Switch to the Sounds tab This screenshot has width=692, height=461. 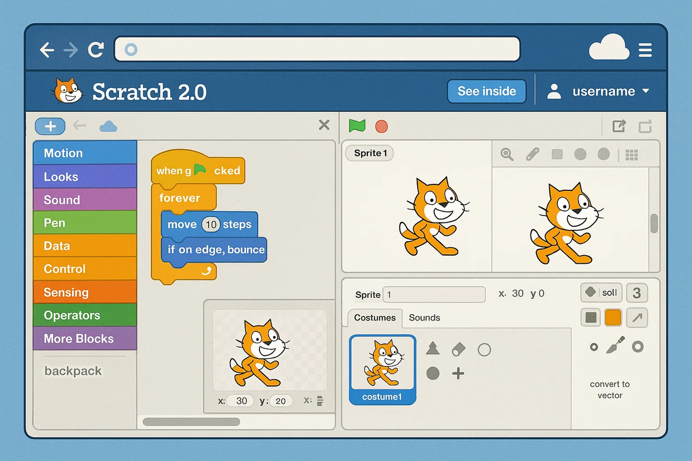click(x=424, y=318)
